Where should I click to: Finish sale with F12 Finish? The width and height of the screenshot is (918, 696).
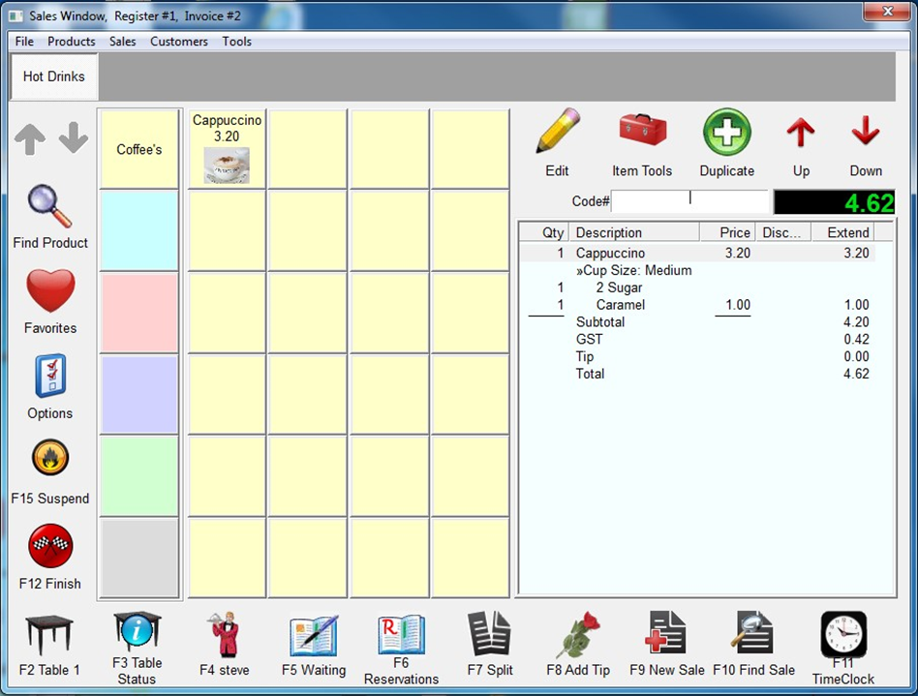(x=50, y=547)
